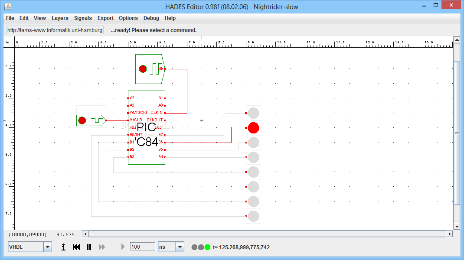
Task: Click the reset pulse waveform symbol
Action: pos(96,120)
